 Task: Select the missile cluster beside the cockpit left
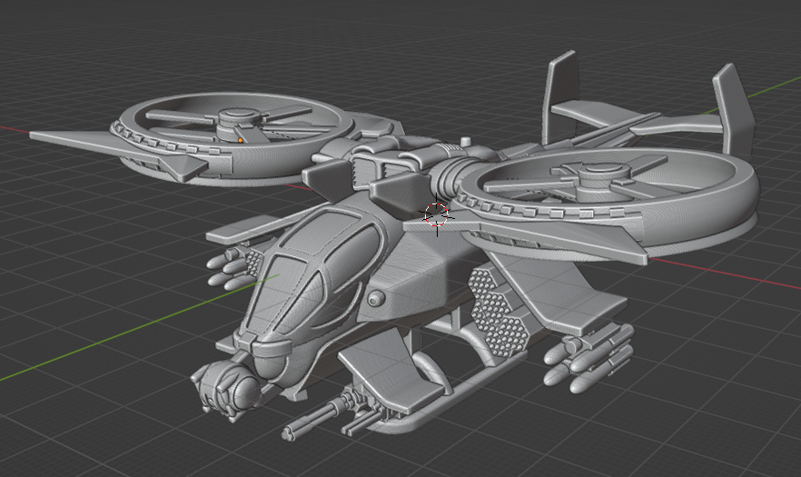232,268
